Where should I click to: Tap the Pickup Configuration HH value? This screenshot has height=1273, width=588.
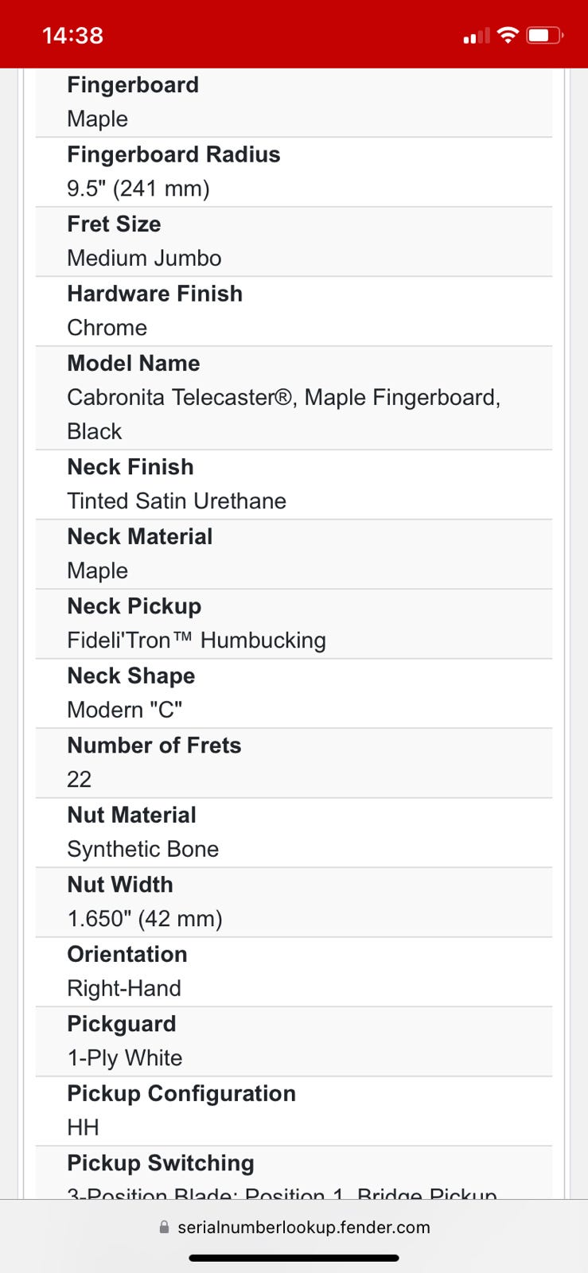coord(84,1127)
